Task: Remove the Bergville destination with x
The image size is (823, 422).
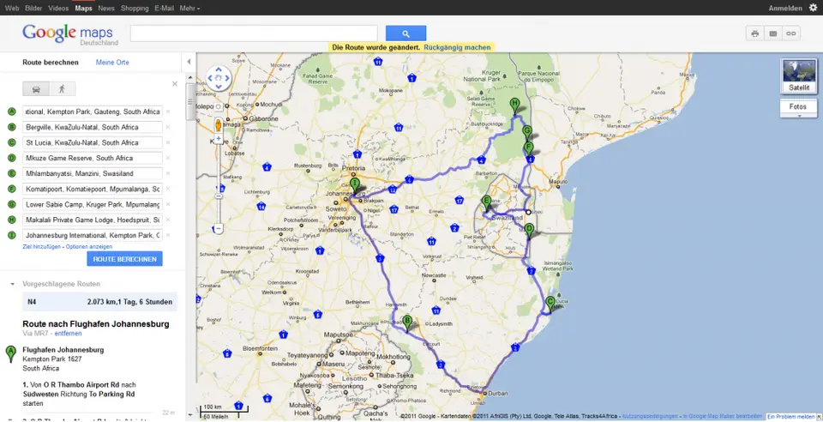Action: [x=168, y=127]
